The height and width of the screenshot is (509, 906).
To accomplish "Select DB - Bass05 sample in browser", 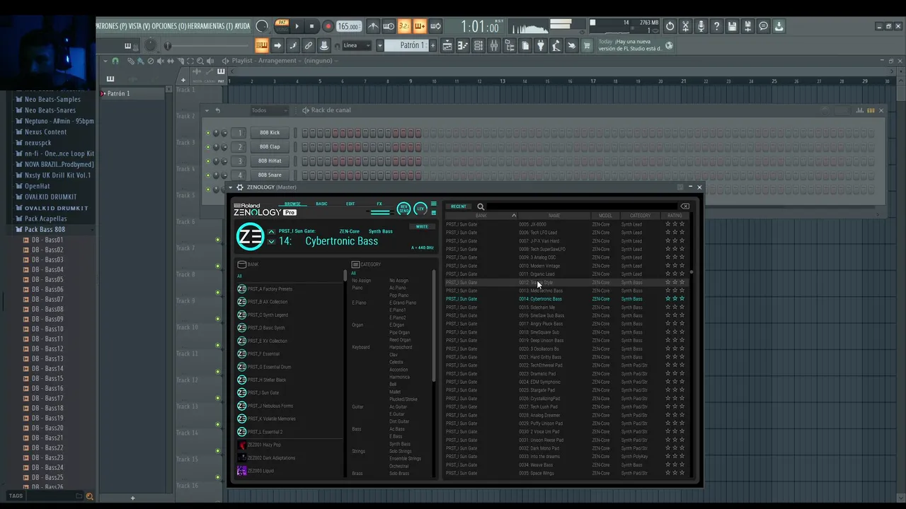I will (x=47, y=279).
